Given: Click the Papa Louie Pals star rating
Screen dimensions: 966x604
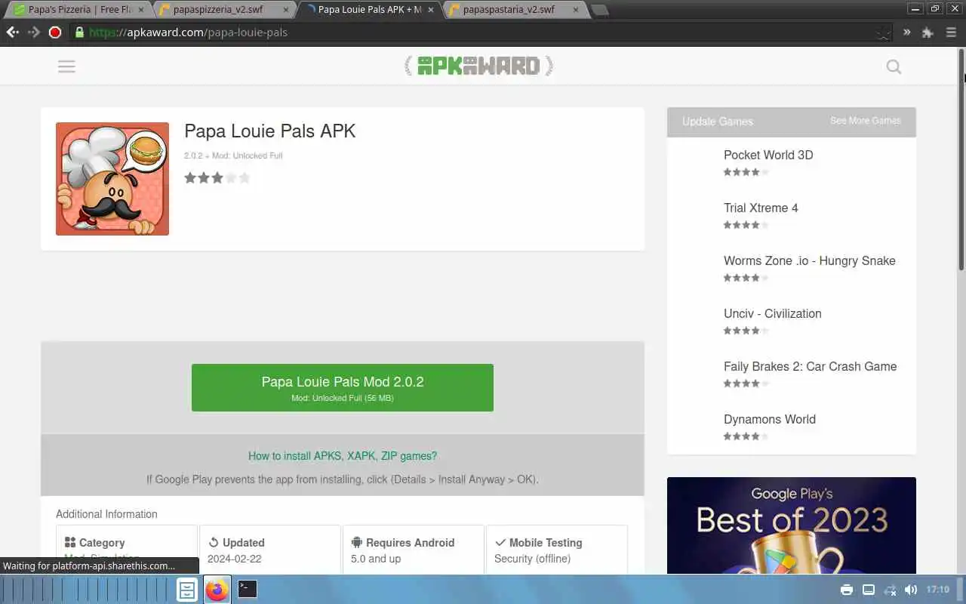Looking at the screenshot, I should click(x=217, y=178).
